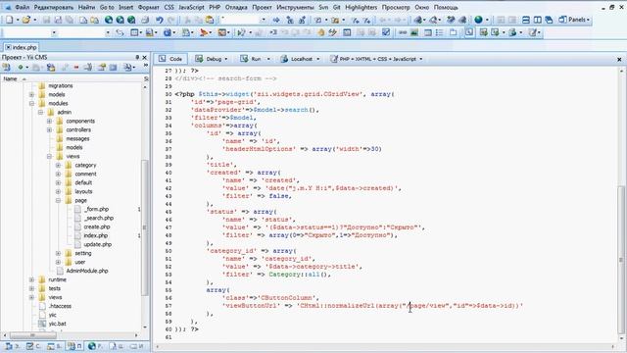Close the index.php tab with X
The image size is (627, 353).
click(8, 47)
